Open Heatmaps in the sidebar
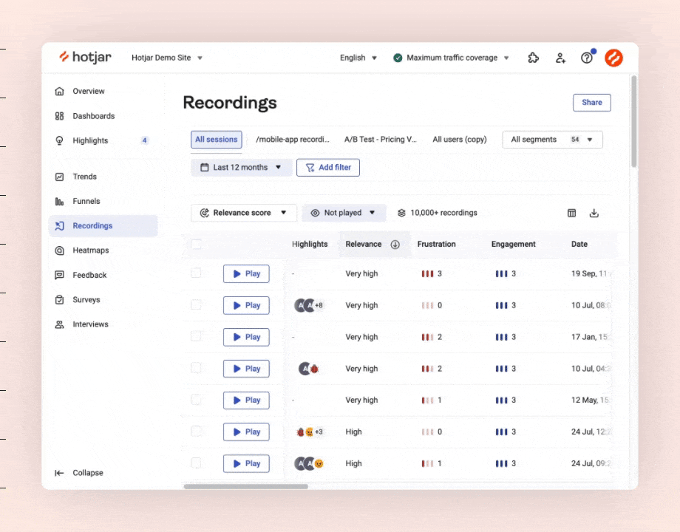Viewport: 680px width, 532px height. click(103, 250)
